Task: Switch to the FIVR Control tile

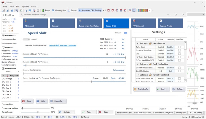Action: pyautogui.click(x=143, y=23)
